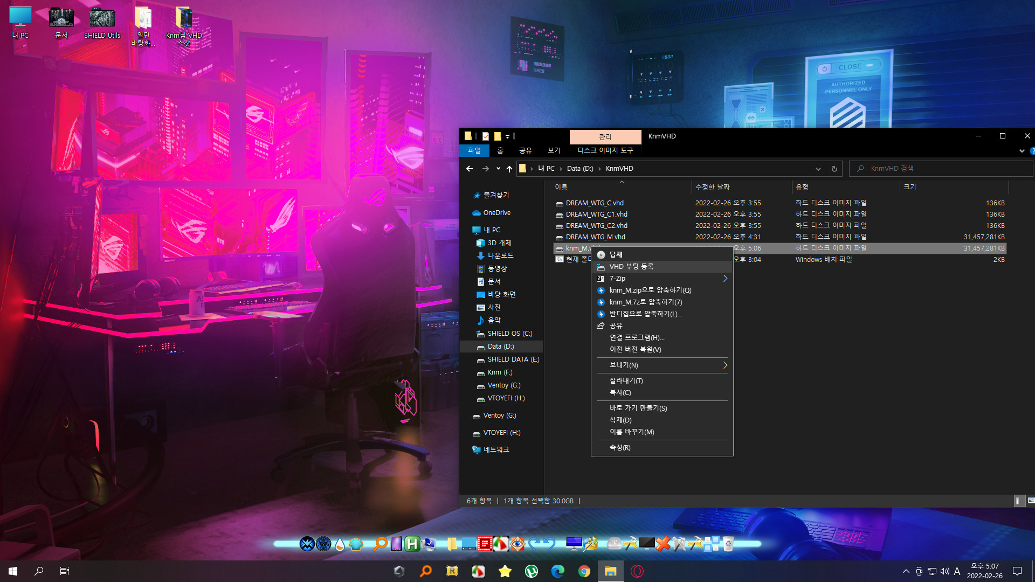This screenshot has height=582, width=1035.
Task: Open the 디스크 이미지 도구 tab
Action: click(x=605, y=150)
